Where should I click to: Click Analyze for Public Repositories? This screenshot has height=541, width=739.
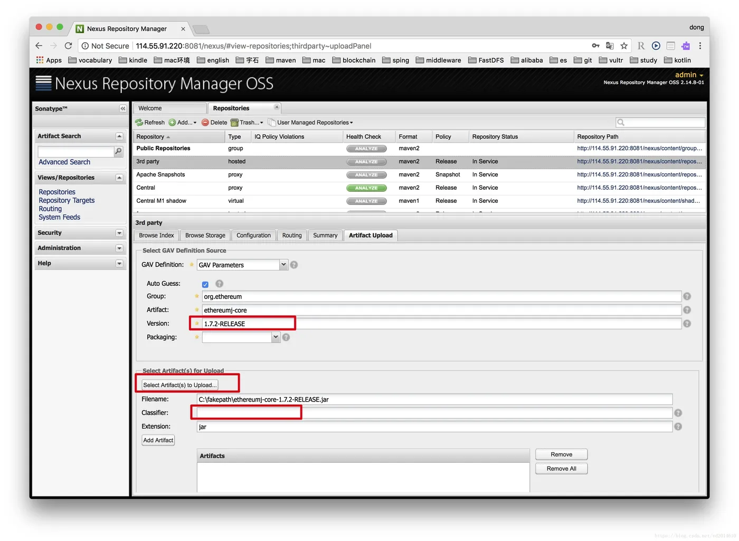(x=366, y=148)
